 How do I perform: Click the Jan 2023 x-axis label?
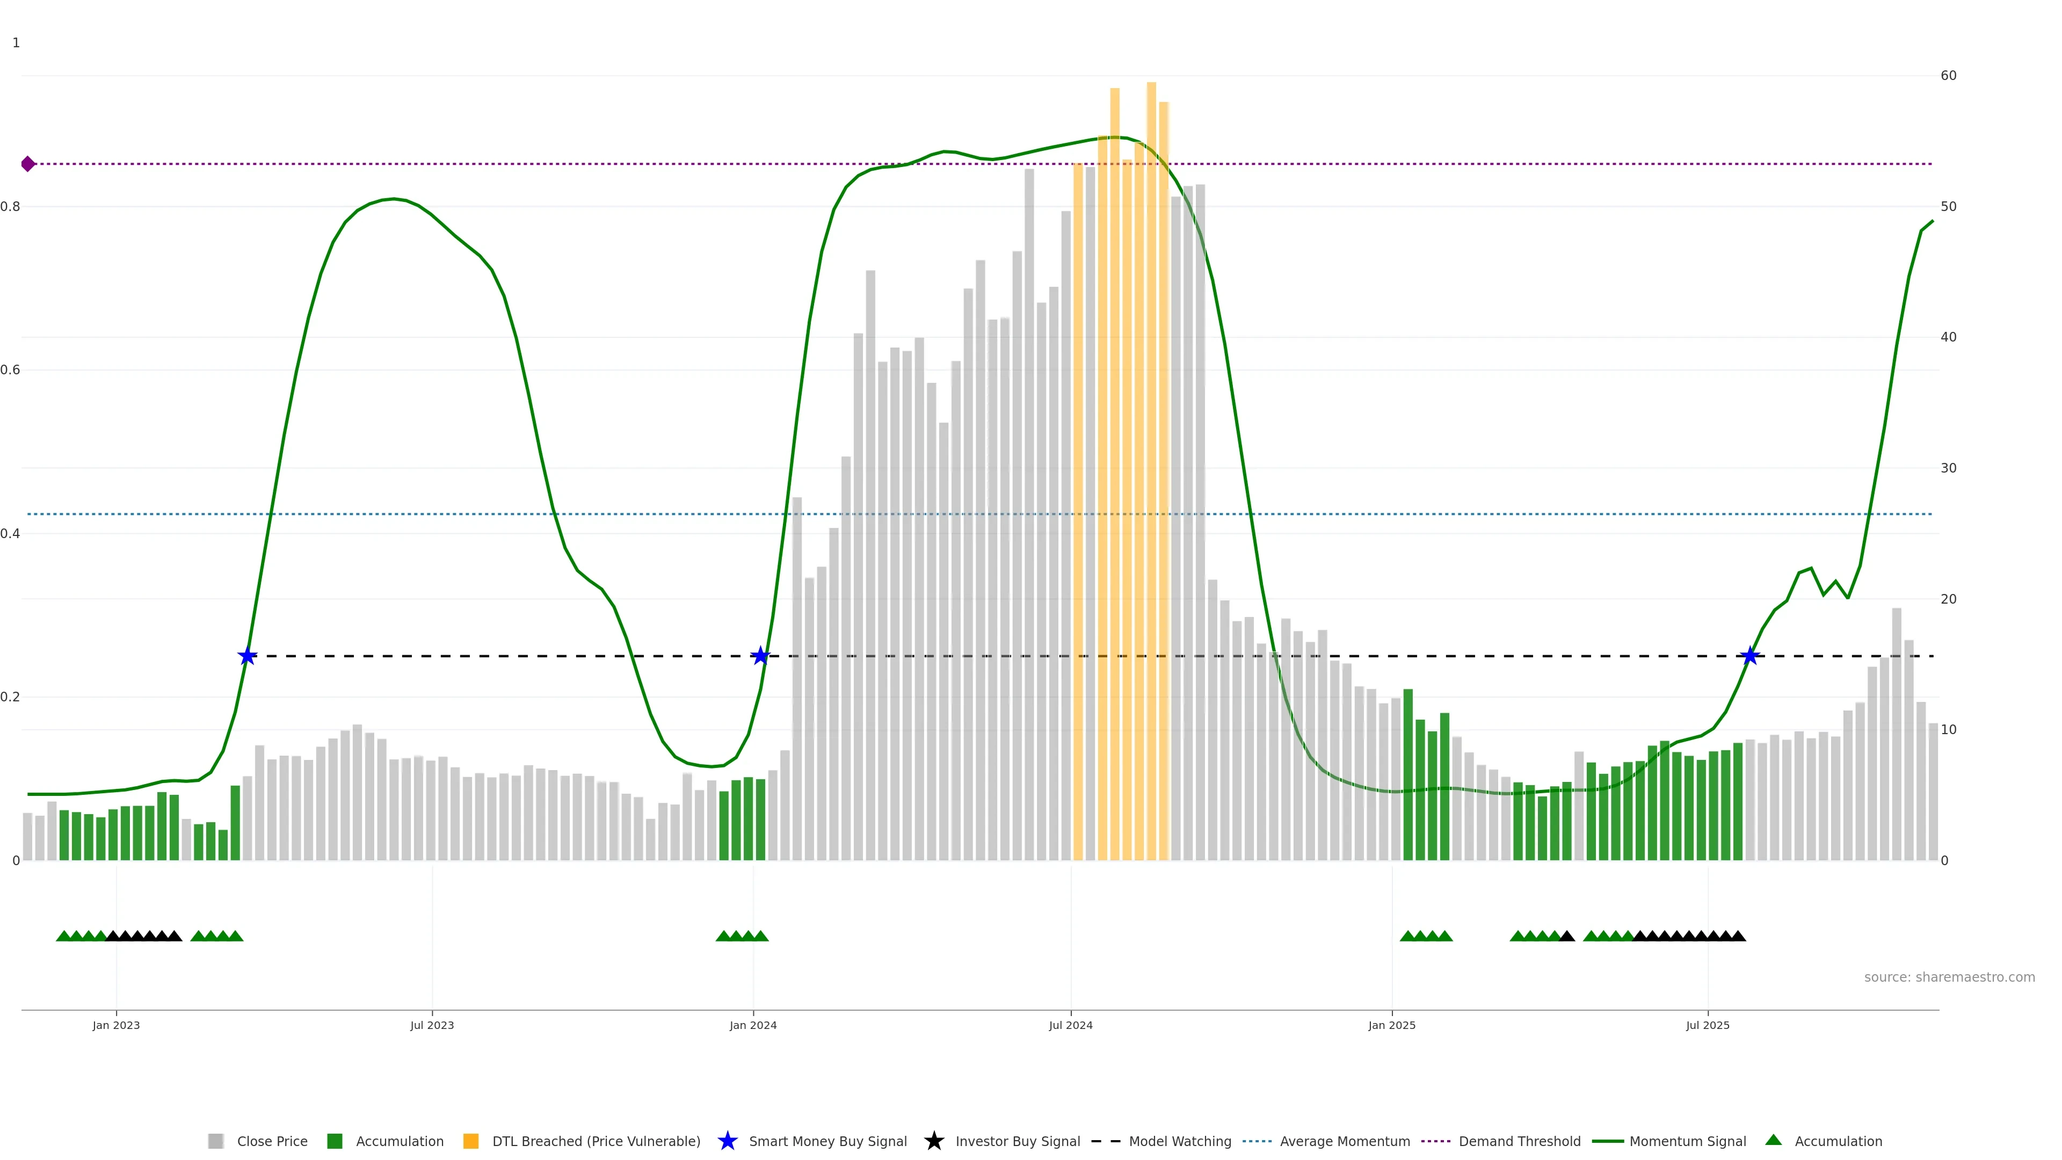point(116,1026)
